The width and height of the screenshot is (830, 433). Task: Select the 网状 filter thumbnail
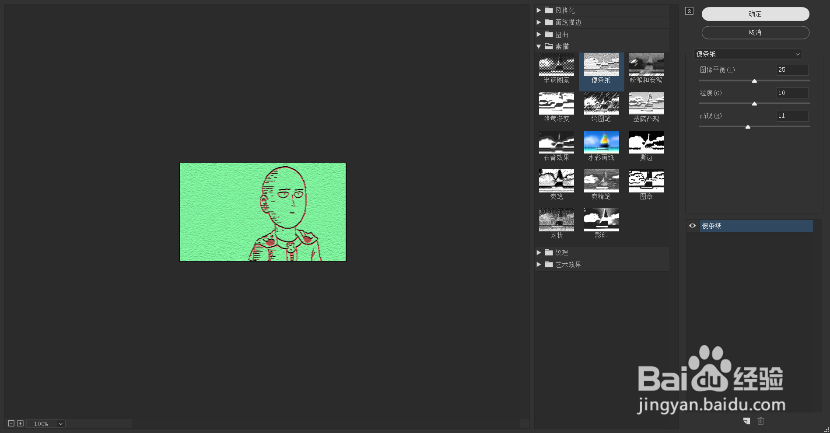[557, 220]
